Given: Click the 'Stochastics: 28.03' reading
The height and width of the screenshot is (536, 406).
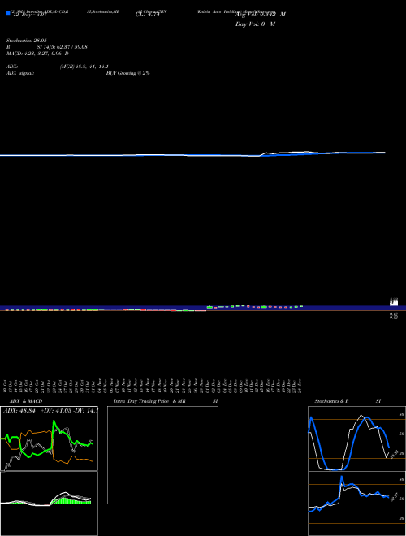Looking at the screenshot, I should point(26,41).
